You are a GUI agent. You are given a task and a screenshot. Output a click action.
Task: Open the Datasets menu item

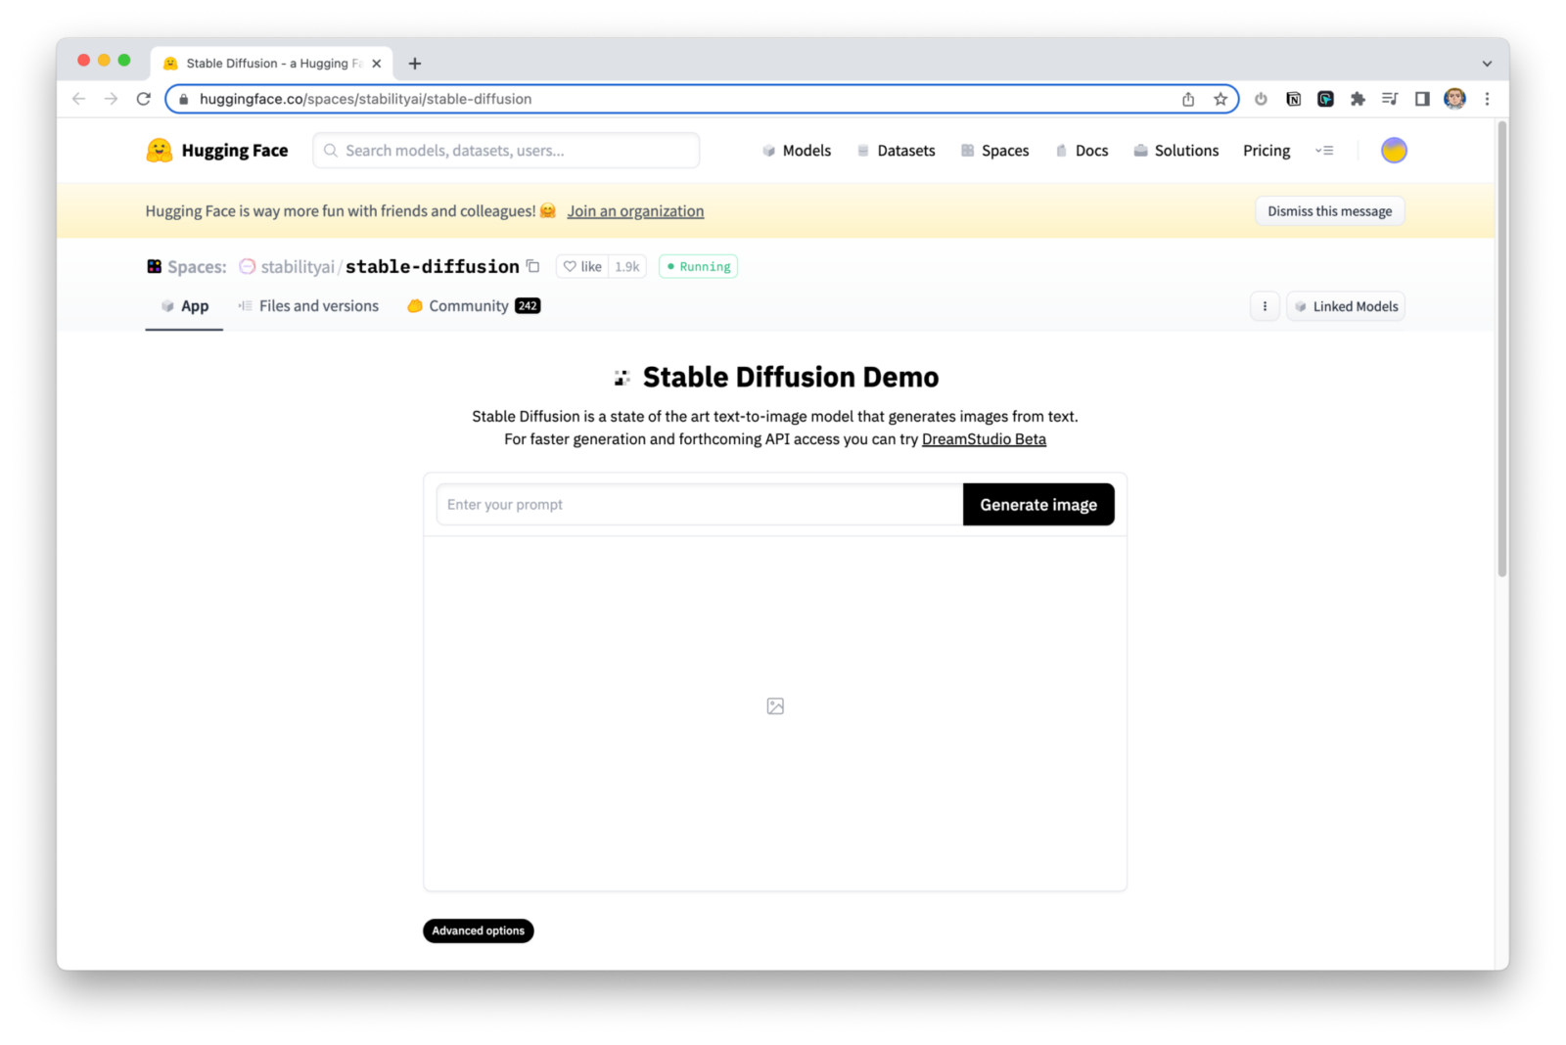tap(896, 151)
